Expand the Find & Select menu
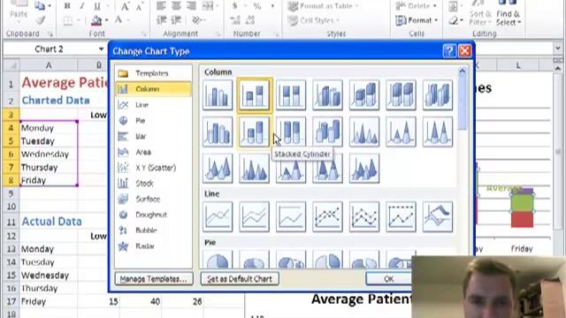Viewport: 566px width, 318px height. pyautogui.click(x=509, y=14)
